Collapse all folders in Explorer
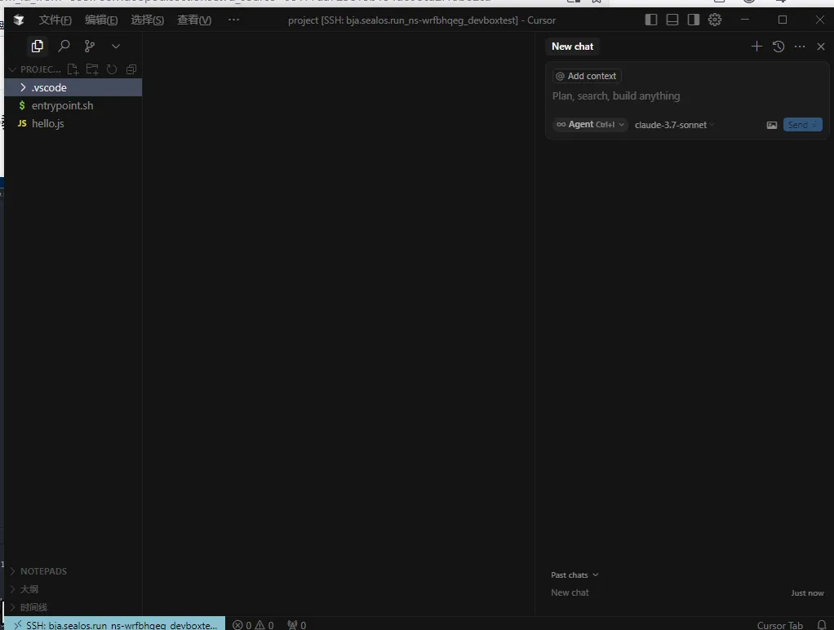 pos(131,69)
